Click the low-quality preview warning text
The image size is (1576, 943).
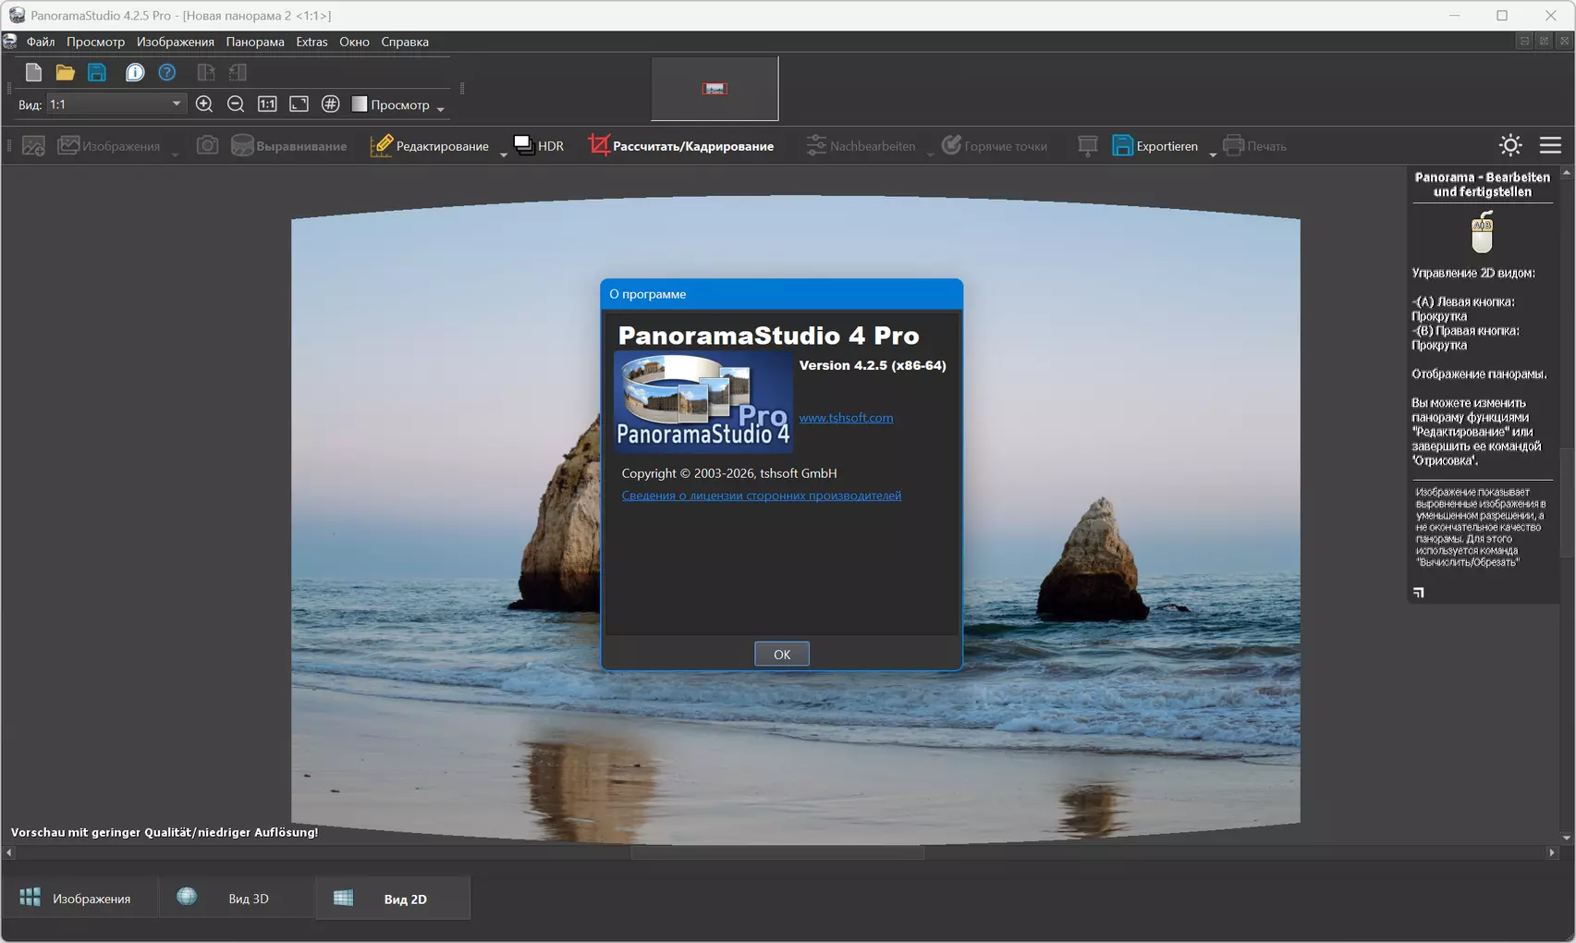(x=165, y=832)
